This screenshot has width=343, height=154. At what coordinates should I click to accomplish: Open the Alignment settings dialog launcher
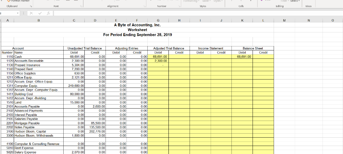pos(144,6)
